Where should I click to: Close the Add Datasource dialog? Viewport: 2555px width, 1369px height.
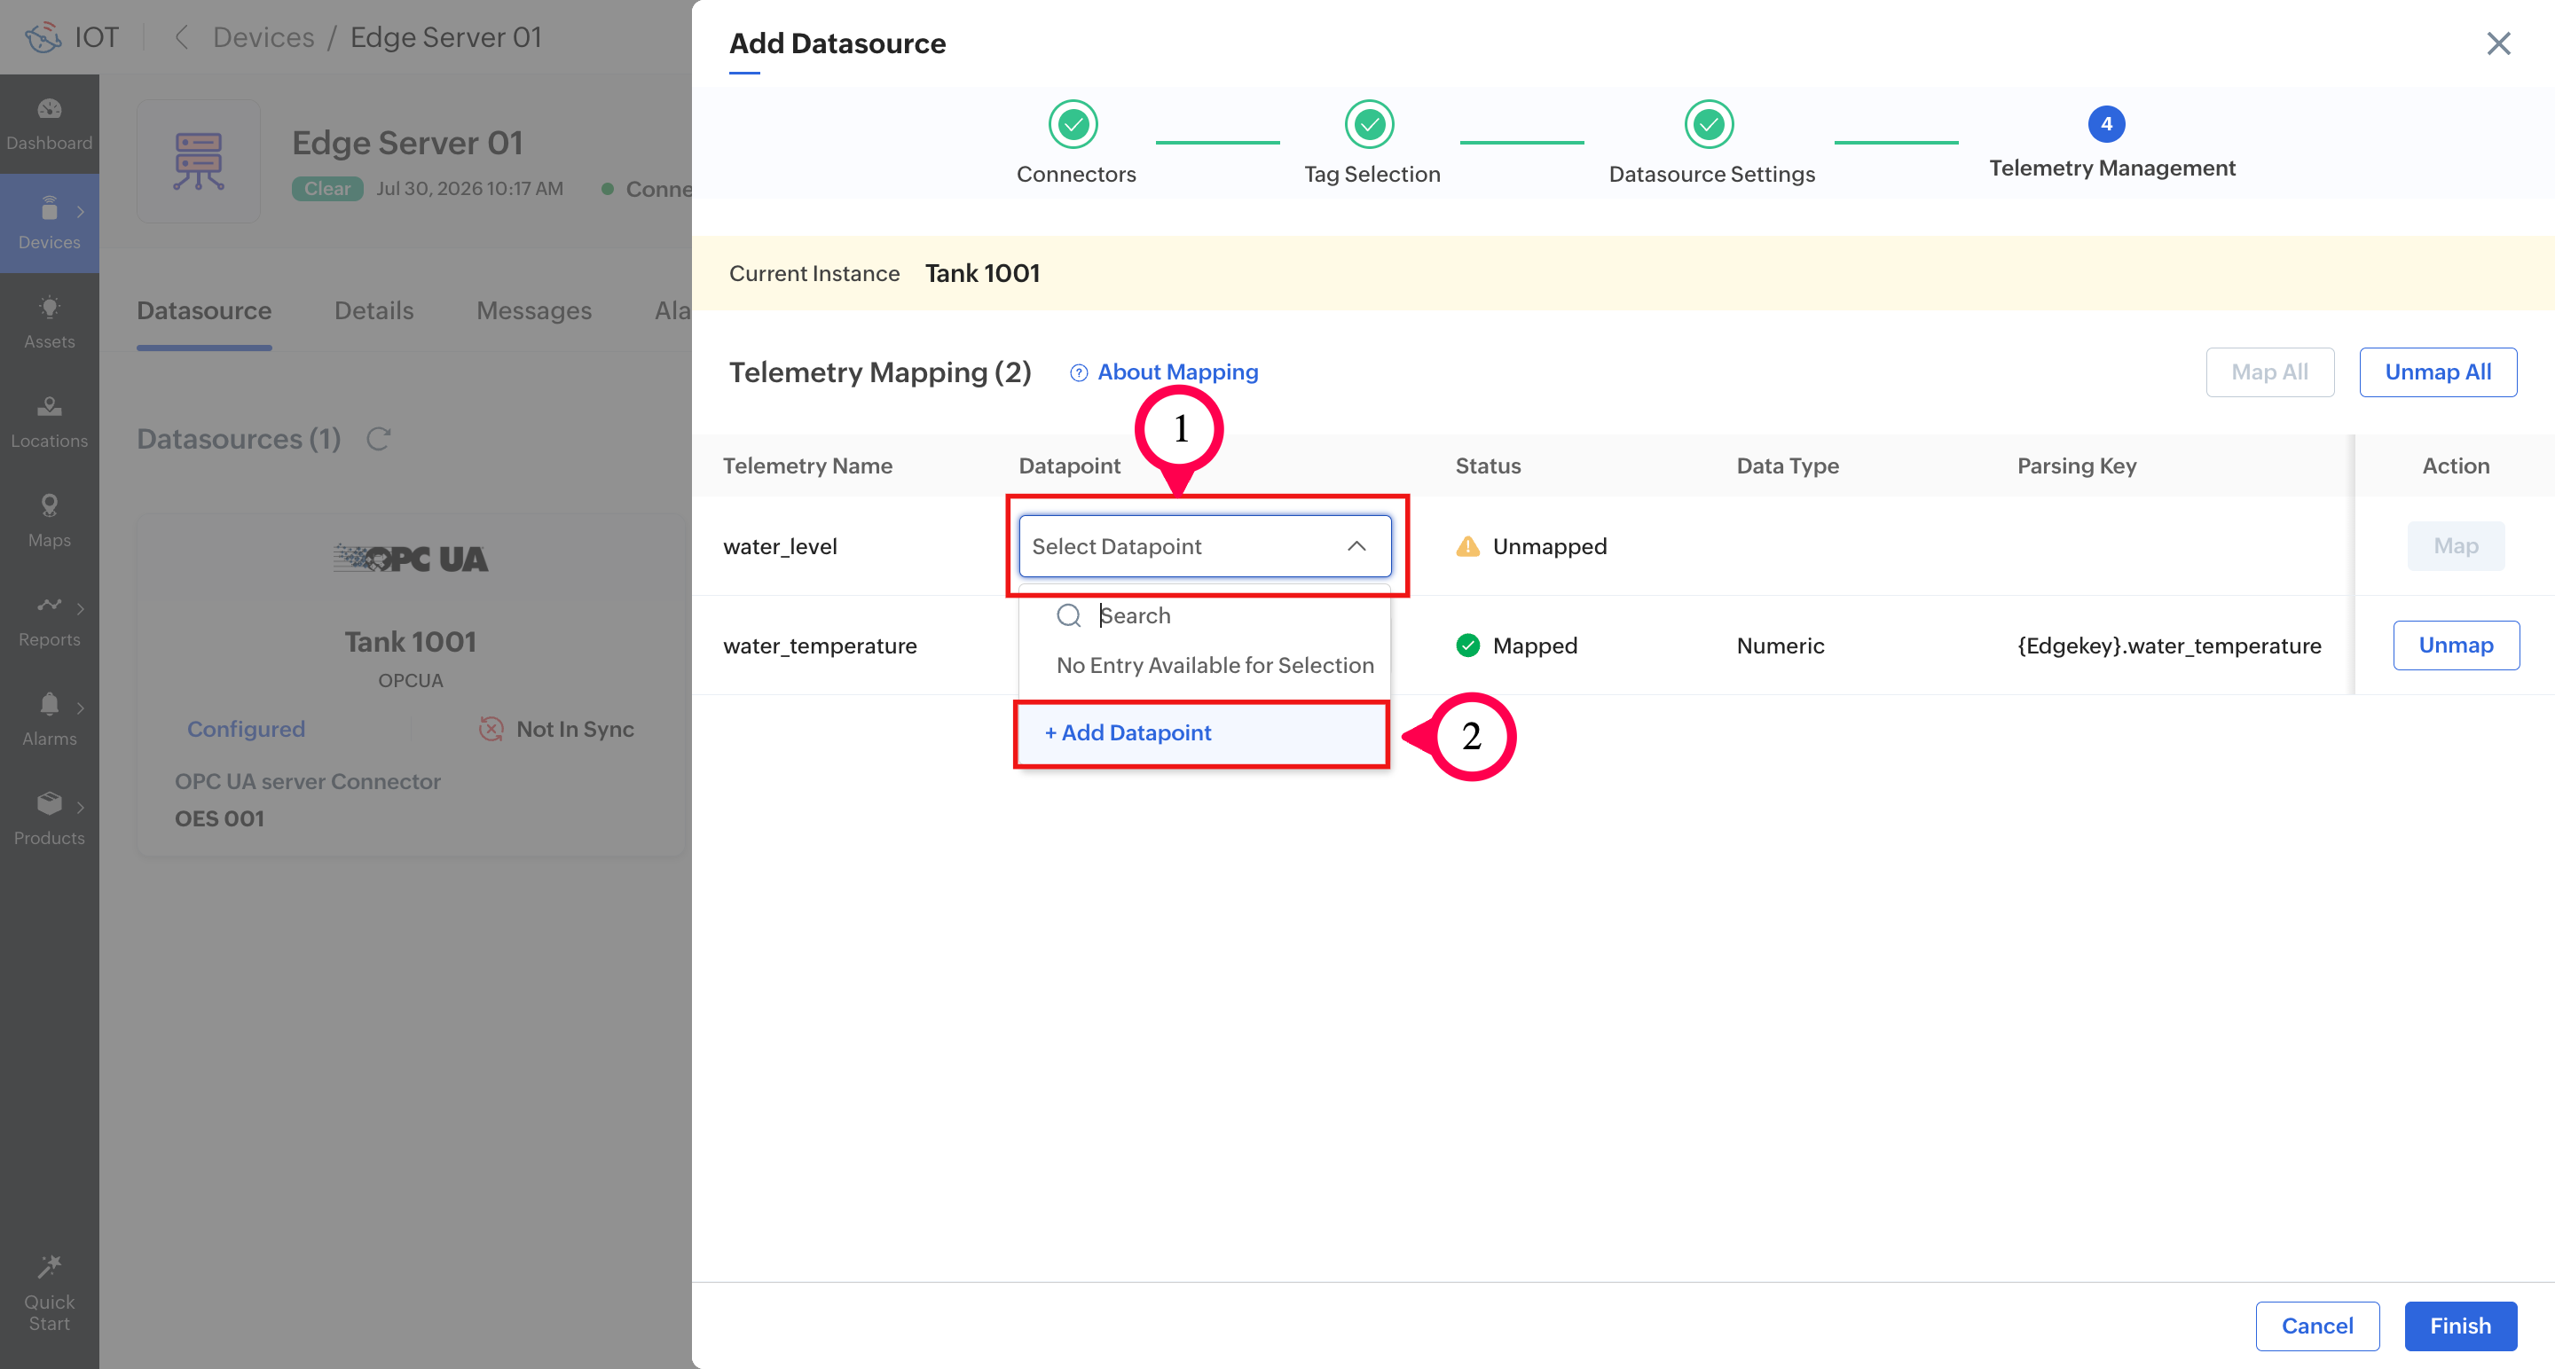pyautogui.click(x=2498, y=43)
